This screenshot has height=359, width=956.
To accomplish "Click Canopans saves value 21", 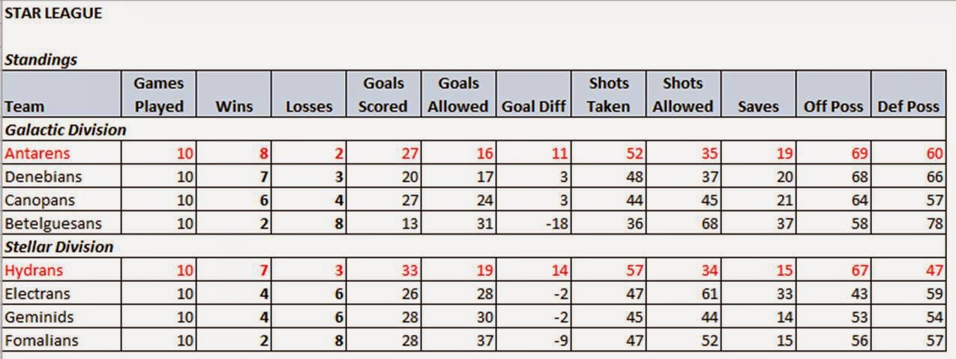I will click(758, 200).
